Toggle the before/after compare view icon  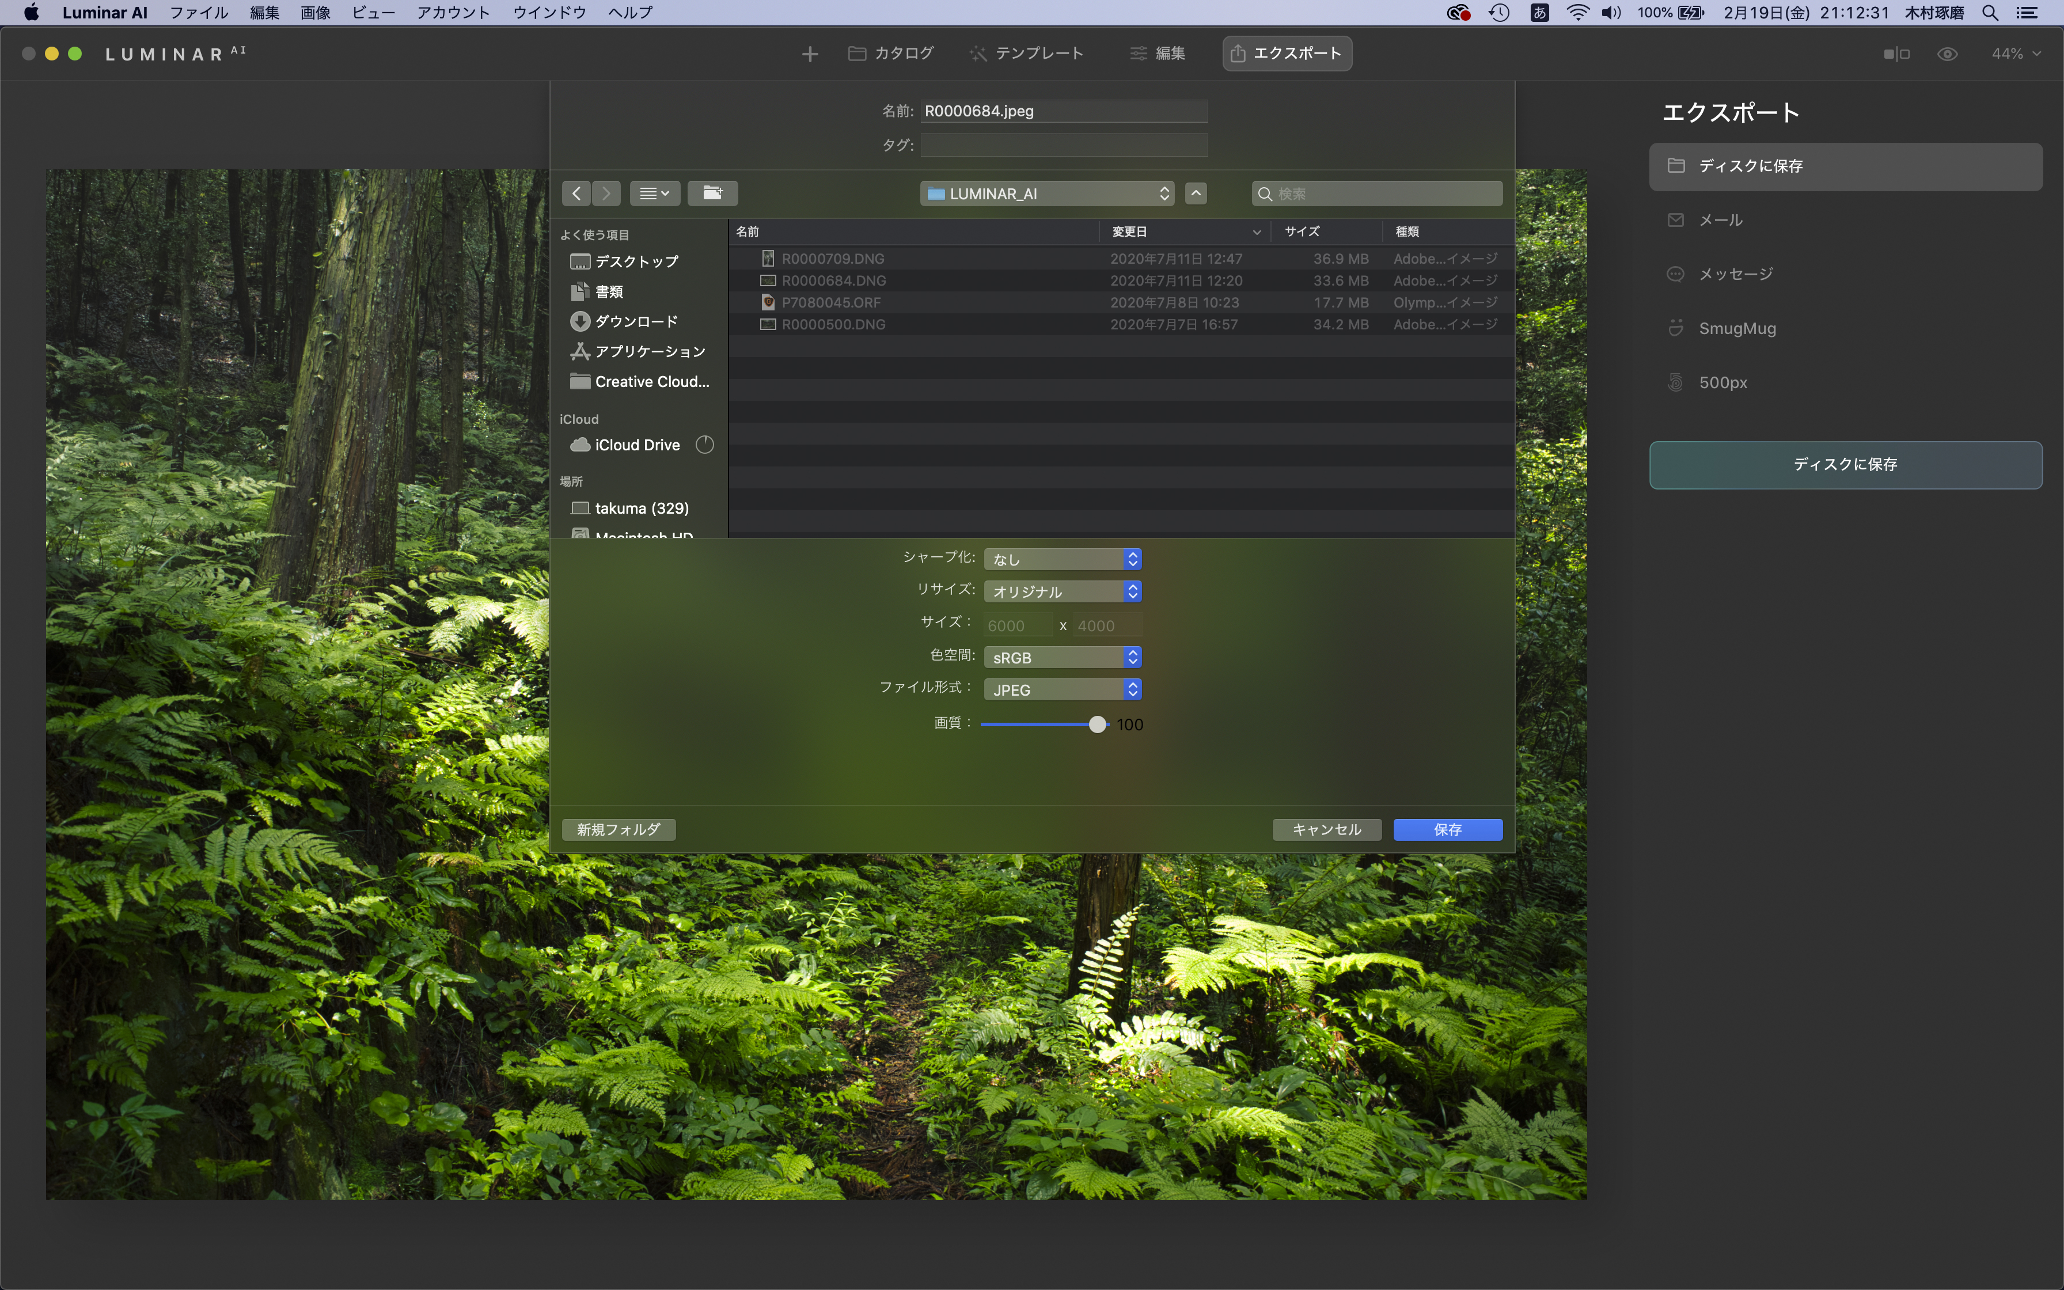click(1896, 54)
